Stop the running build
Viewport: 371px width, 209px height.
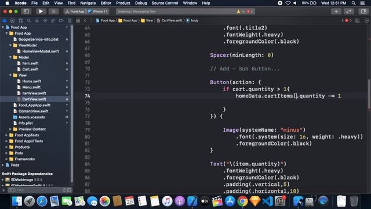53,12
